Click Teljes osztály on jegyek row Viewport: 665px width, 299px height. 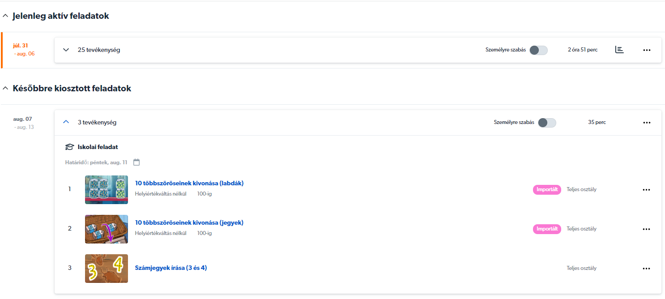(x=581, y=229)
